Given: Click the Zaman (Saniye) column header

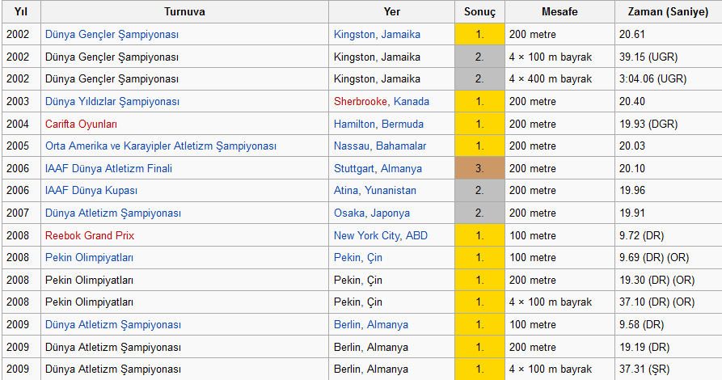Looking at the screenshot, I should [668, 12].
